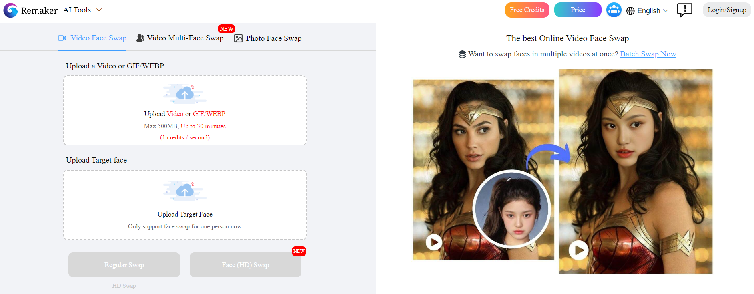Click the '(1 credits / second)' text

click(x=185, y=137)
